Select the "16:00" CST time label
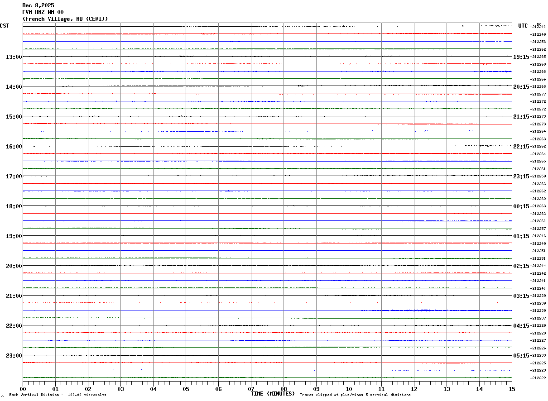 (14, 147)
